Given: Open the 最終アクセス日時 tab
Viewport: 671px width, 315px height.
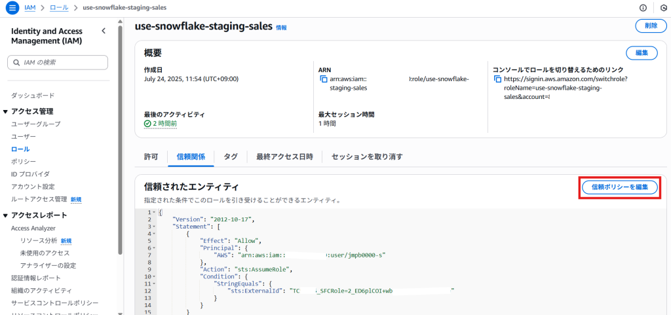Looking at the screenshot, I should point(284,157).
